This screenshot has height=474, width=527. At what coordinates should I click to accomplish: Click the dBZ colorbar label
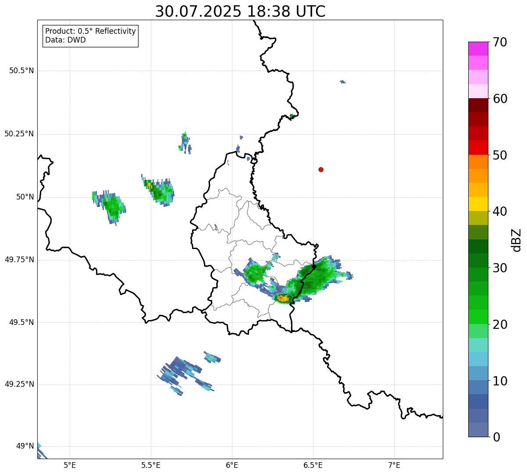pos(516,239)
